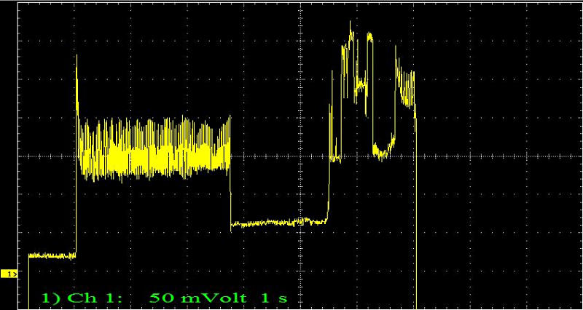
Task: Click the yellow channel 1 ground marker
Action: coord(11,274)
